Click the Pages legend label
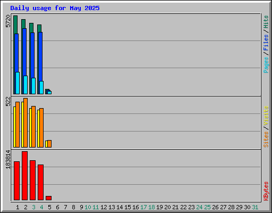The height and width of the screenshot is (213, 272). 266,65
